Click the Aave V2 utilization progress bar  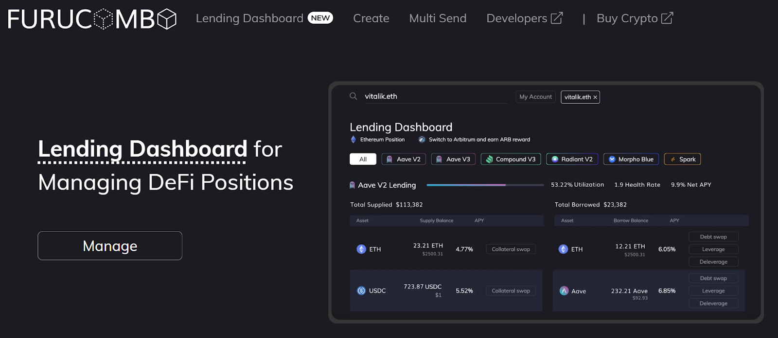pyautogui.click(x=485, y=185)
